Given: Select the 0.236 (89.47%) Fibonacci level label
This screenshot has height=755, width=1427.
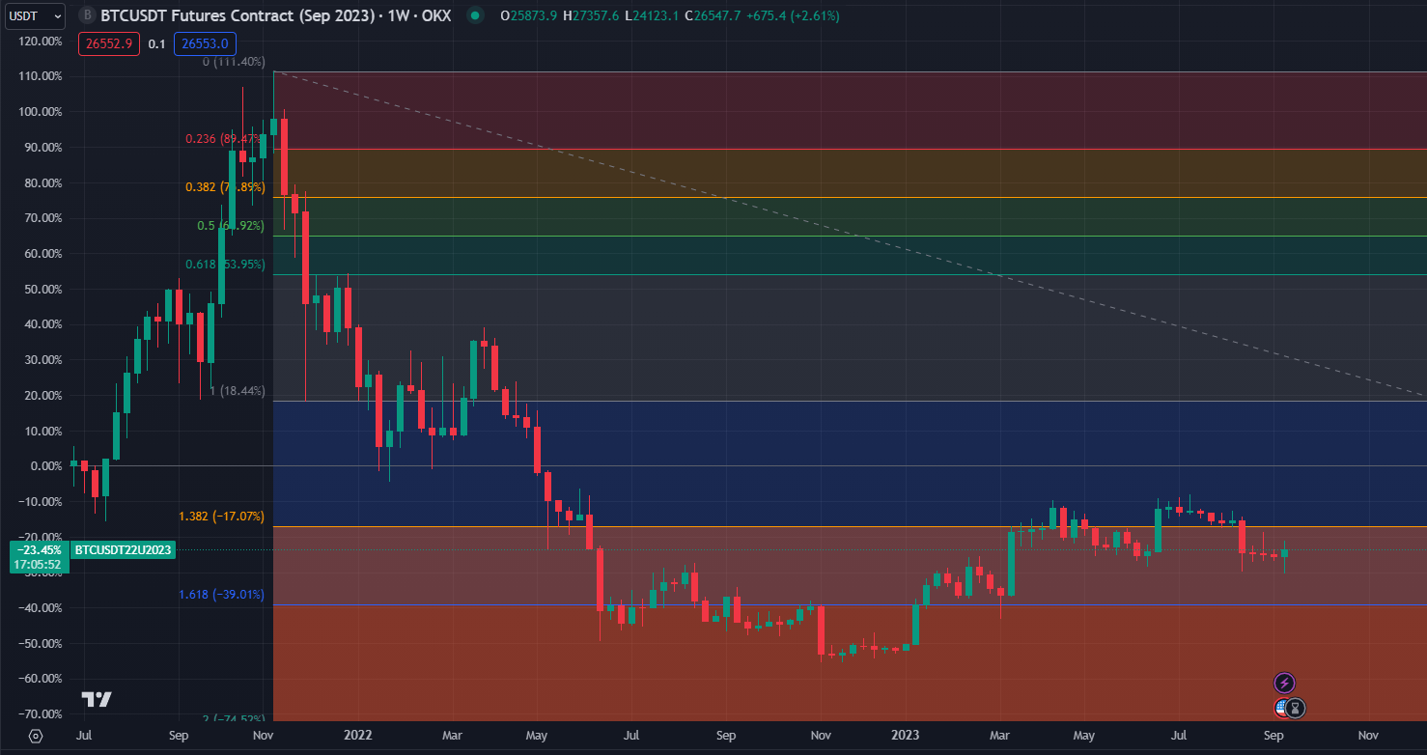Looking at the screenshot, I should click(x=224, y=139).
